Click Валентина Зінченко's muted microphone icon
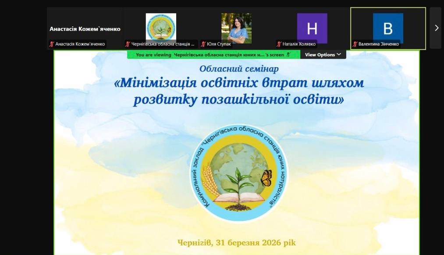This screenshot has height=255, width=444. point(355,44)
